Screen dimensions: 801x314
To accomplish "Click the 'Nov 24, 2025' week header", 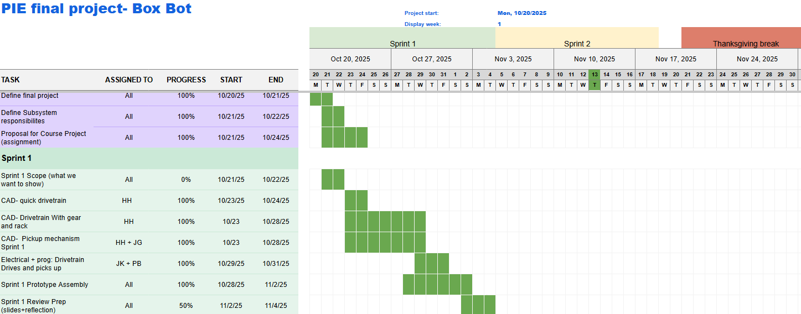I will point(757,59).
